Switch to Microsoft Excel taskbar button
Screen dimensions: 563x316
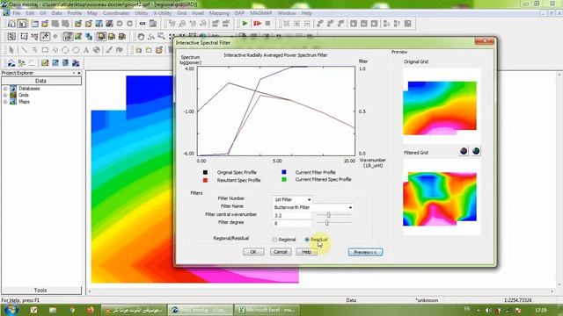coord(267,310)
